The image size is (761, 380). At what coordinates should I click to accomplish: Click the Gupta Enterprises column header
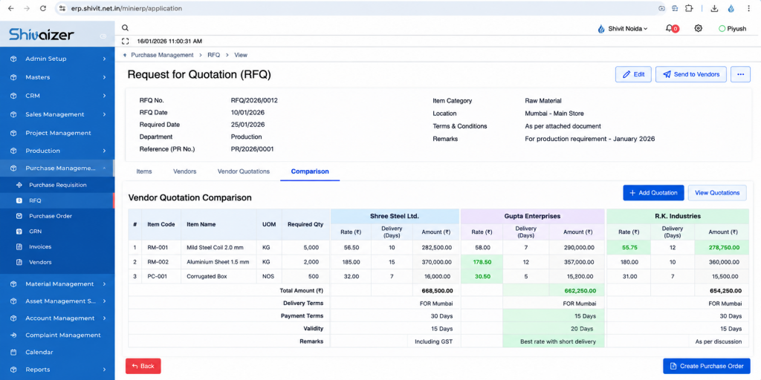(532, 216)
